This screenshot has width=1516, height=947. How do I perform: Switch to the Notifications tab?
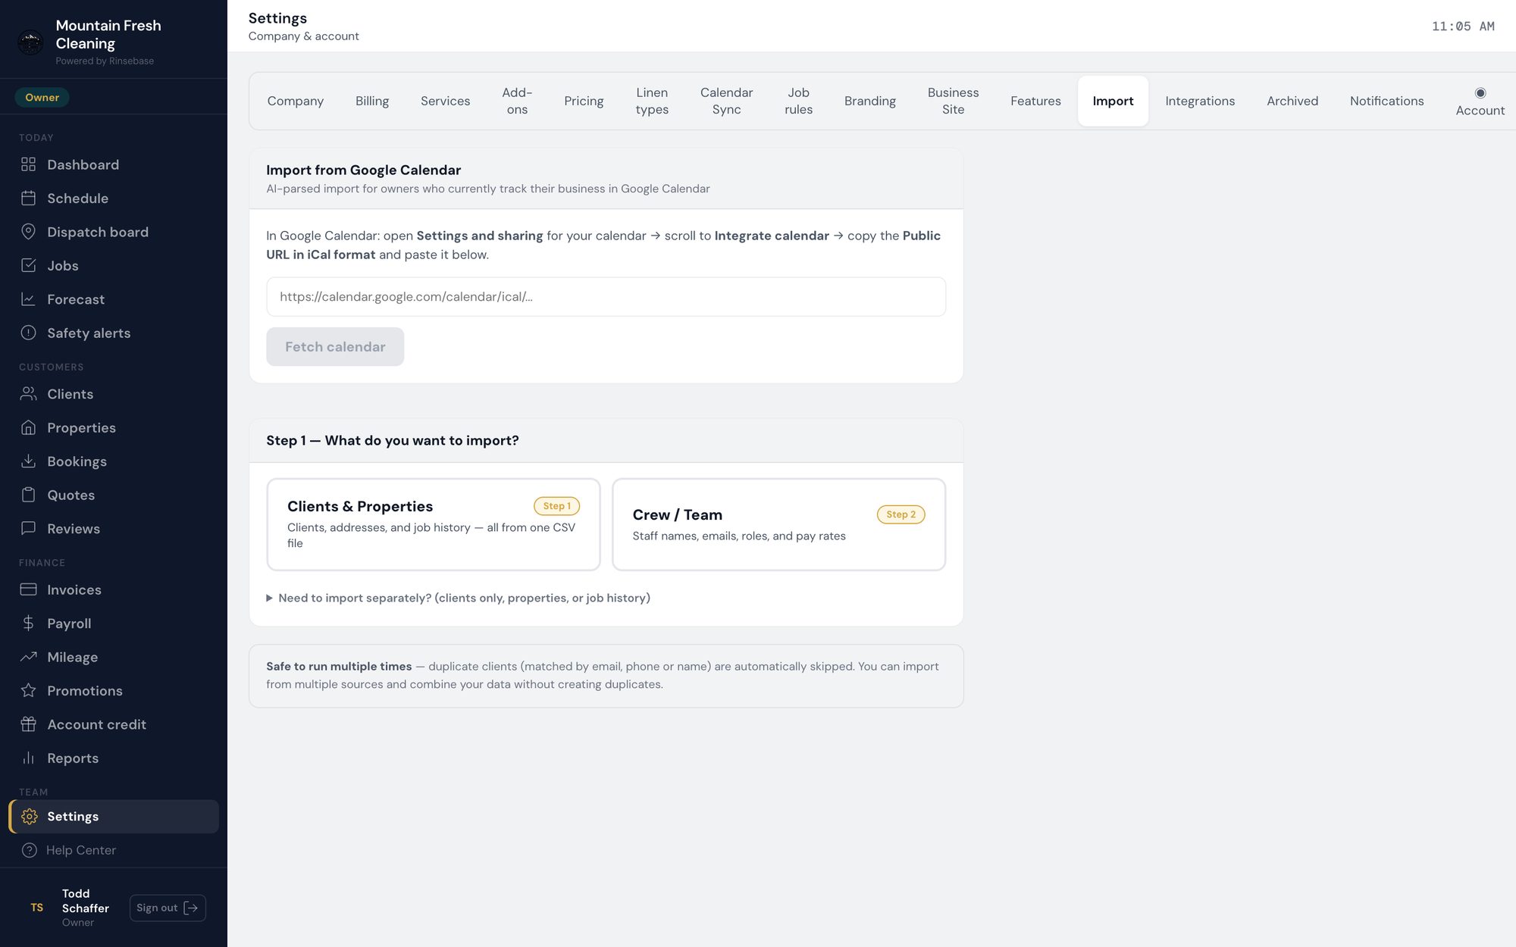(x=1386, y=101)
